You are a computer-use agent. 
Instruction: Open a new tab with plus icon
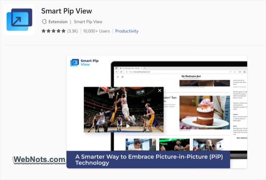point(145,68)
